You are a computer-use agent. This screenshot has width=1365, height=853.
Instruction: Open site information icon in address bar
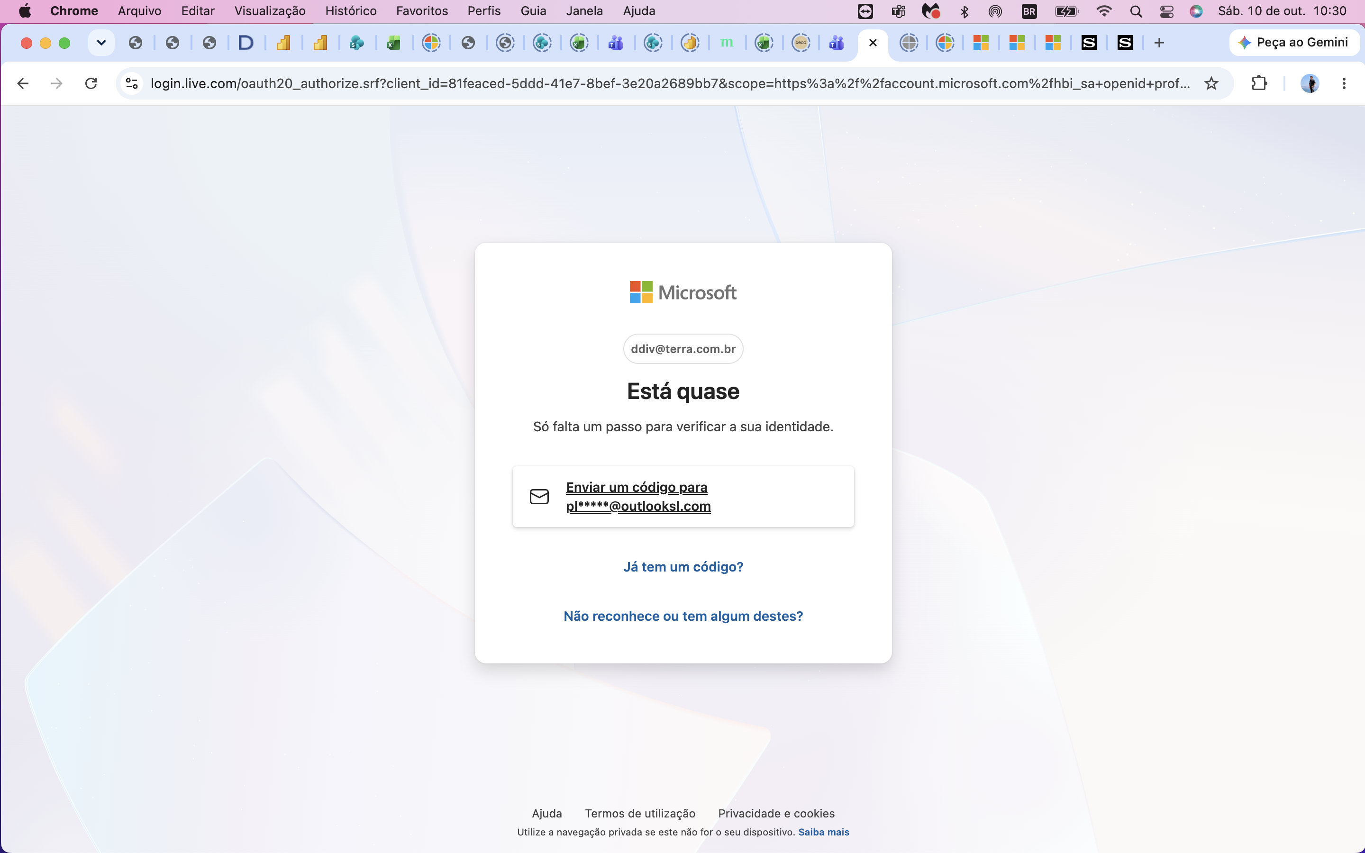tap(132, 83)
